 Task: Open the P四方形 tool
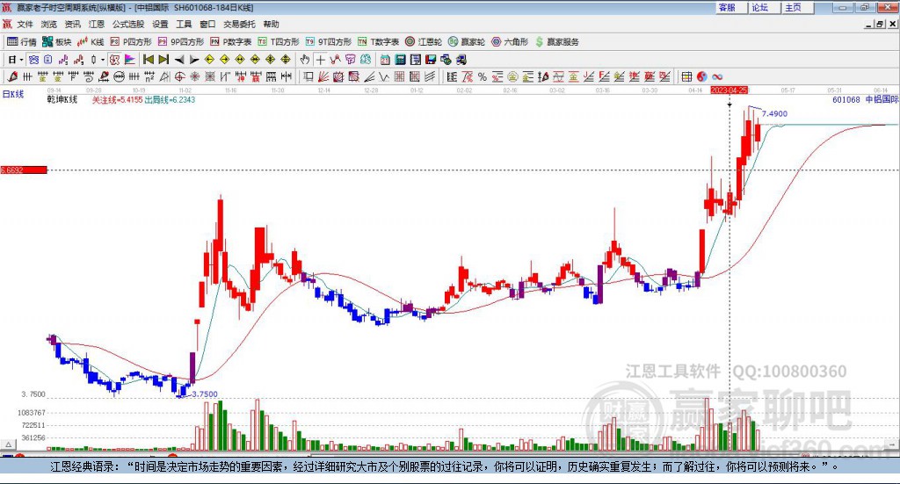(x=131, y=42)
